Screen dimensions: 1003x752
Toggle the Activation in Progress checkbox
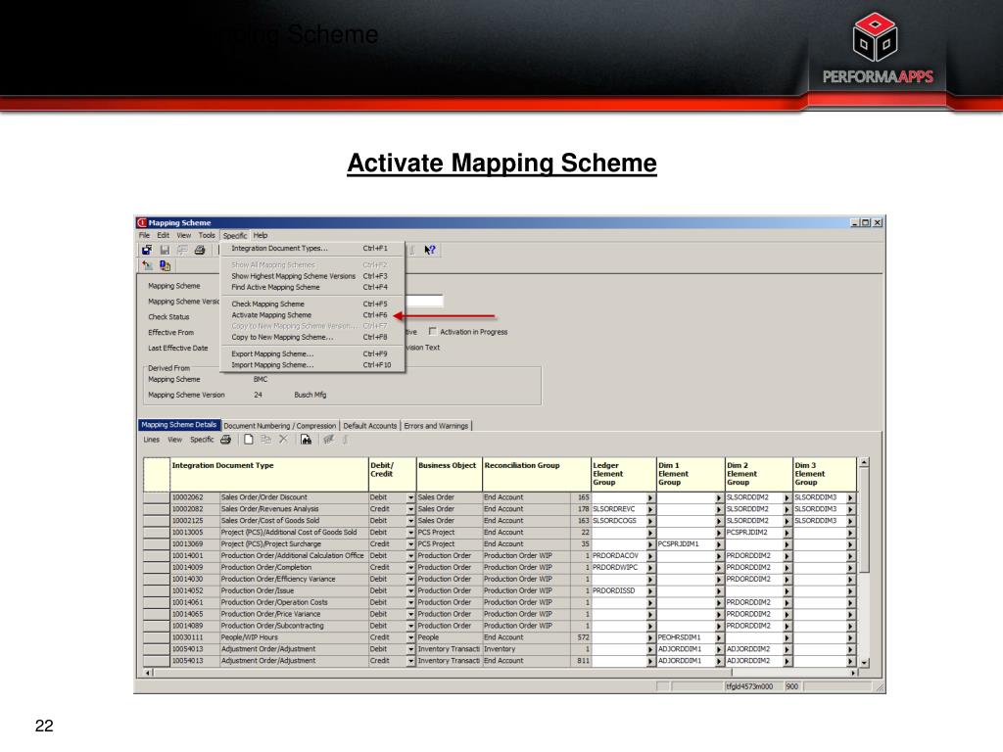click(432, 331)
